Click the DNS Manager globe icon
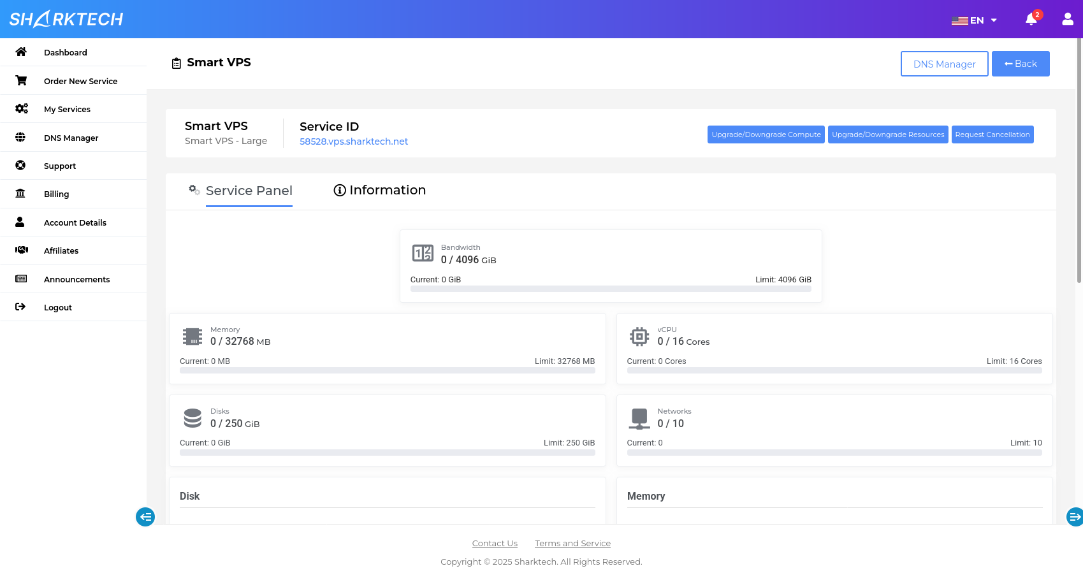This screenshot has width=1083, height=580. (x=20, y=137)
